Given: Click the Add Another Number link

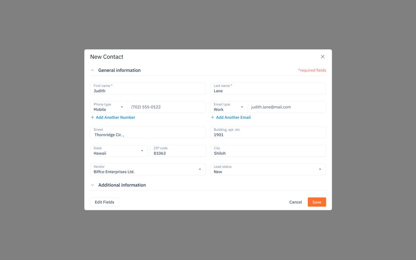Looking at the screenshot, I should (x=115, y=117).
